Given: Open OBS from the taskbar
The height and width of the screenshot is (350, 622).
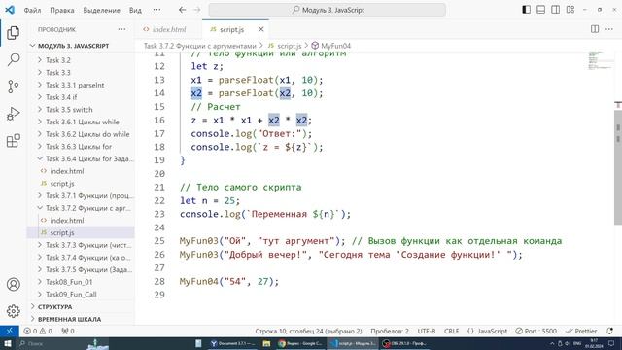Looking at the screenshot, I should pos(404,343).
